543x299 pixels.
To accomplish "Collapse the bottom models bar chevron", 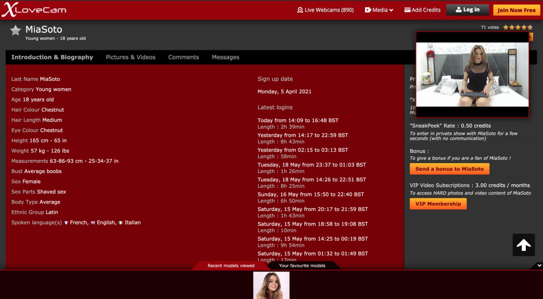I will click(x=539, y=265).
